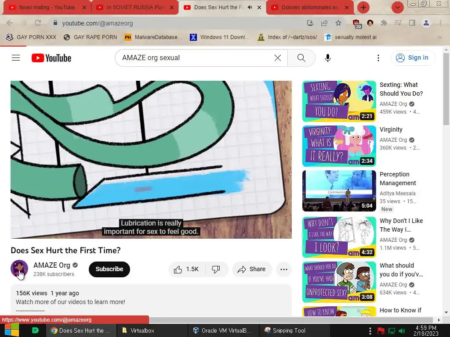Open the taskbar clock showing 4:59 PM
The image size is (450, 337).
coord(426,331)
